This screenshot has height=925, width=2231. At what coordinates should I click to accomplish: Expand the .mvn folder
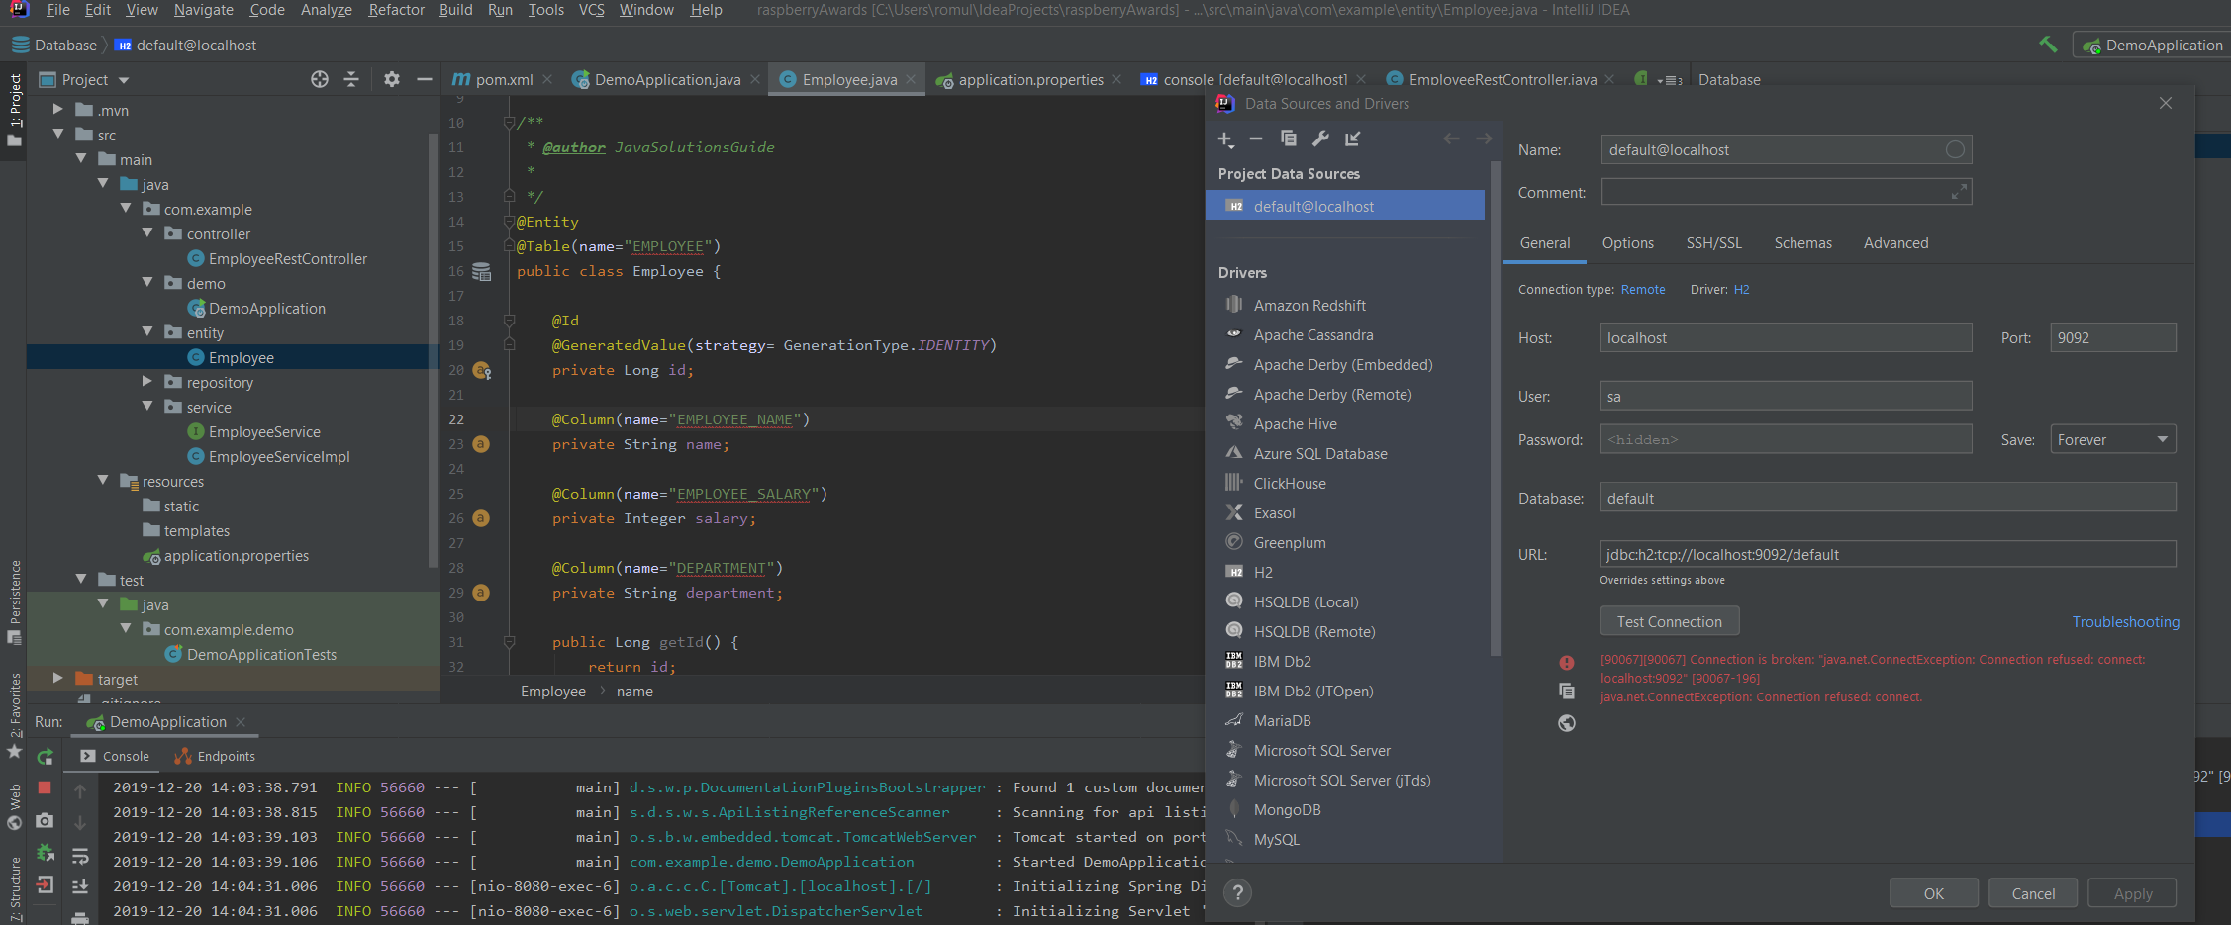click(58, 109)
